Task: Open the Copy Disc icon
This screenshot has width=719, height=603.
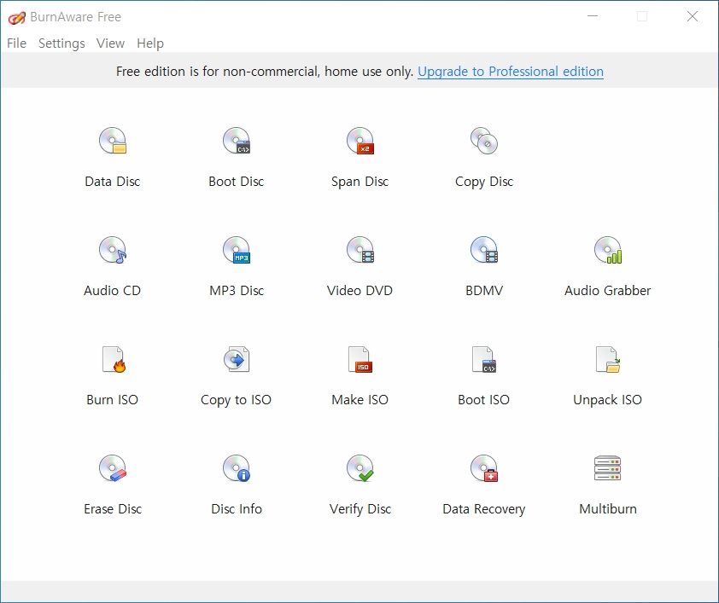Action: click(x=484, y=141)
